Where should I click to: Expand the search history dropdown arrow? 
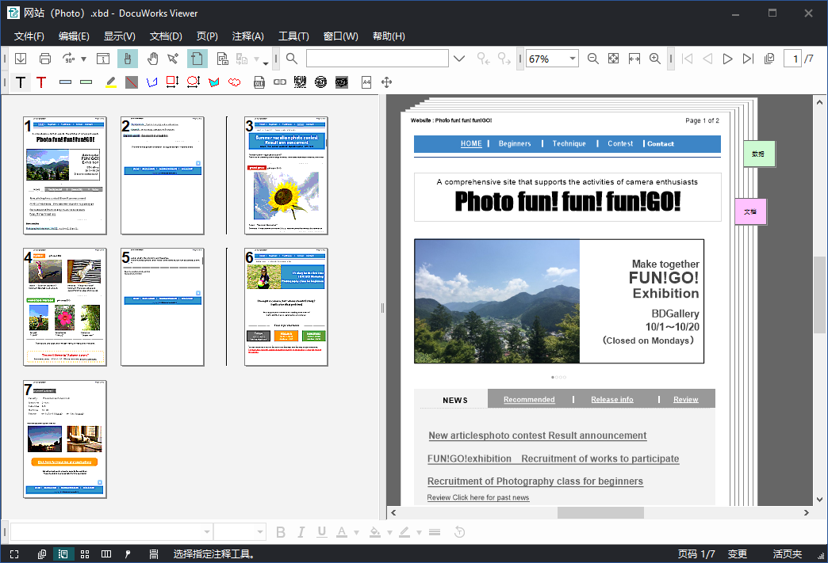coord(459,59)
